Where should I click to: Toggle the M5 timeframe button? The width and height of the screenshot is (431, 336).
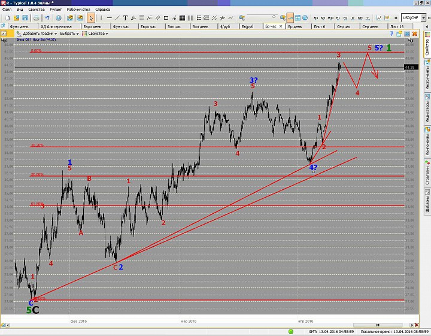[323, 18]
